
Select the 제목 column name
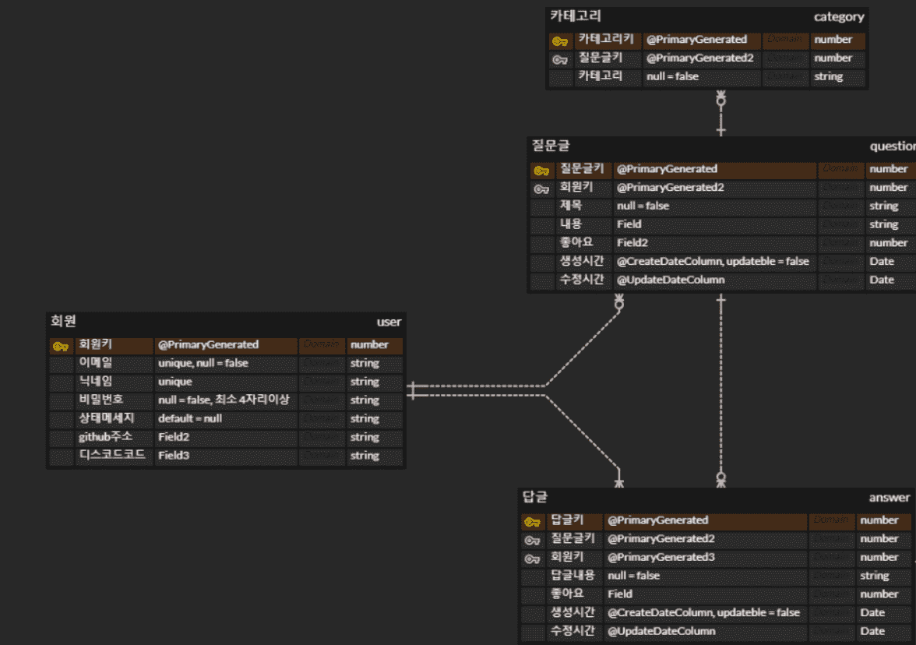tap(571, 206)
